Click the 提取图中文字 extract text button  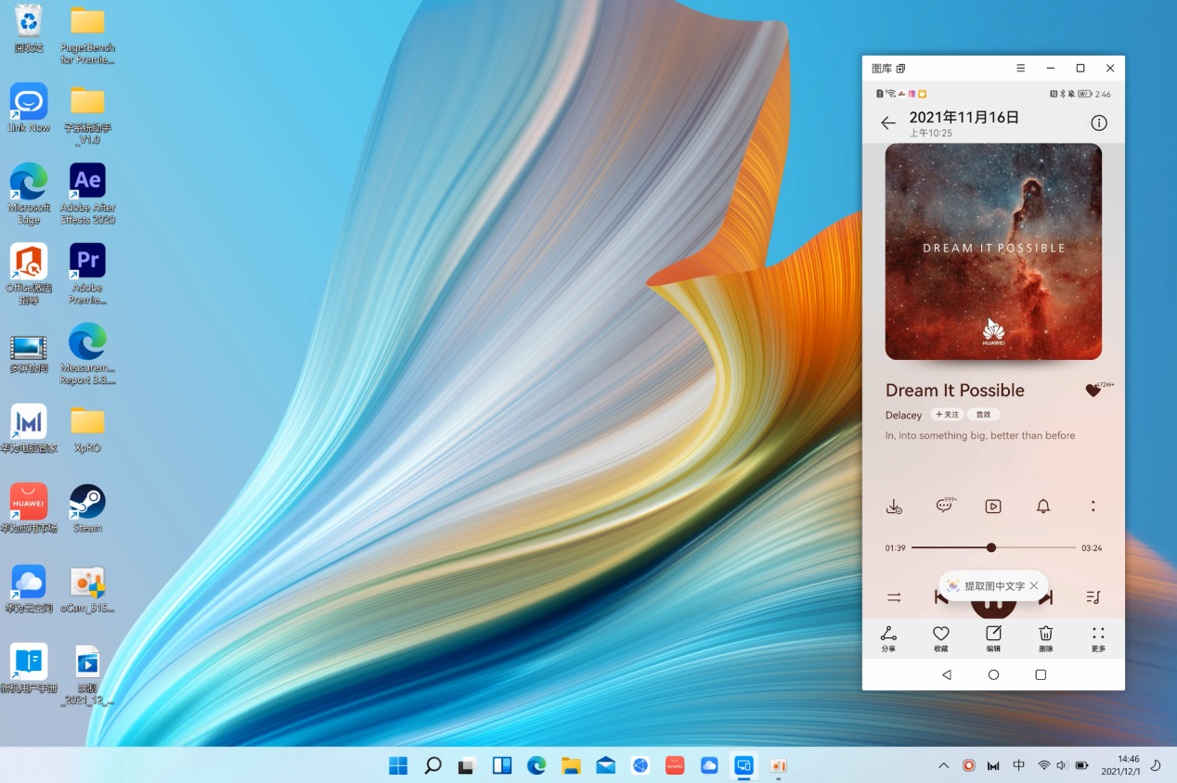[x=986, y=586]
